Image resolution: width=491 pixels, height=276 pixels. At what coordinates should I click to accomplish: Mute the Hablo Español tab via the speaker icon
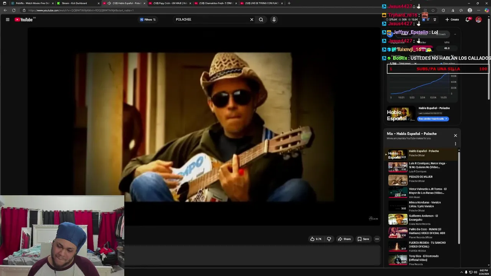tap(109, 3)
